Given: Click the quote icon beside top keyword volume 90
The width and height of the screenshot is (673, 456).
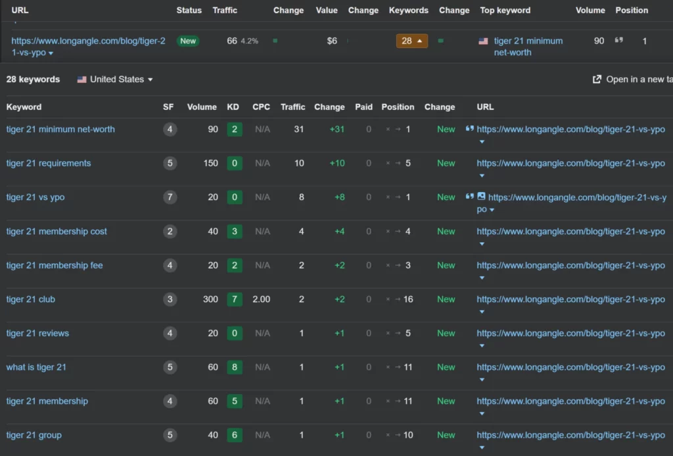Looking at the screenshot, I should [x=618, y=40].
